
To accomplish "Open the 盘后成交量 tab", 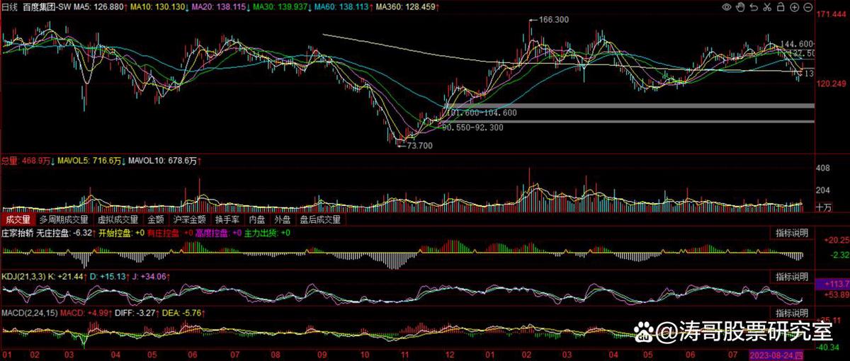I will pyautogui.click(x=320, y=220).
